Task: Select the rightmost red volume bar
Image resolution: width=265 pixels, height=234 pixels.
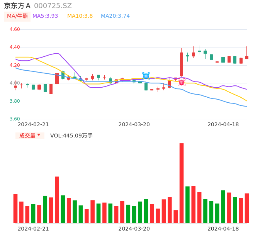Action: [247, 208]
